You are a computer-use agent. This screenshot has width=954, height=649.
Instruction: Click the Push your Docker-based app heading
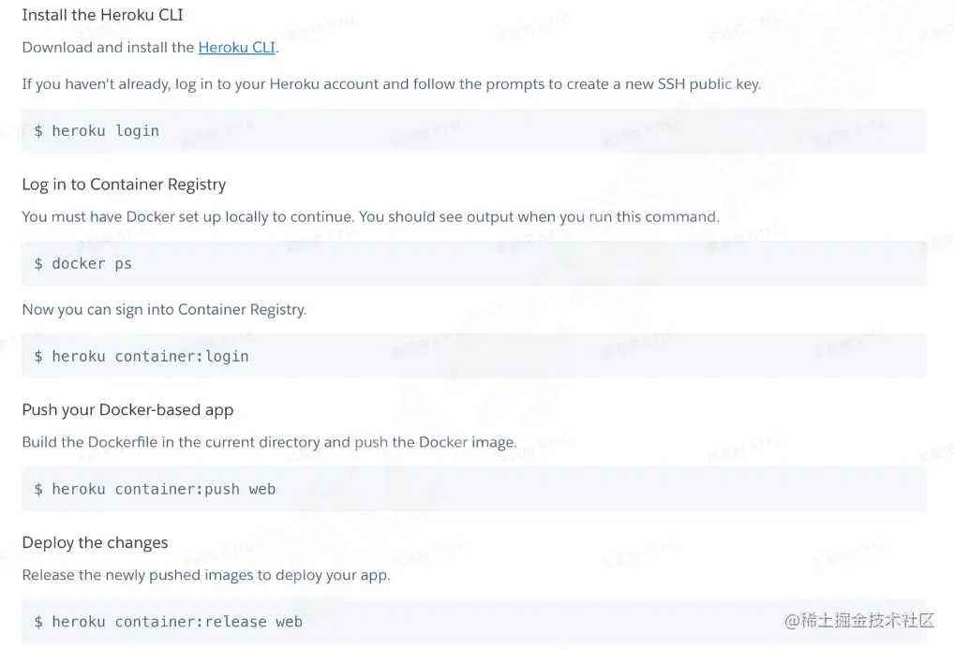point(127,410)
